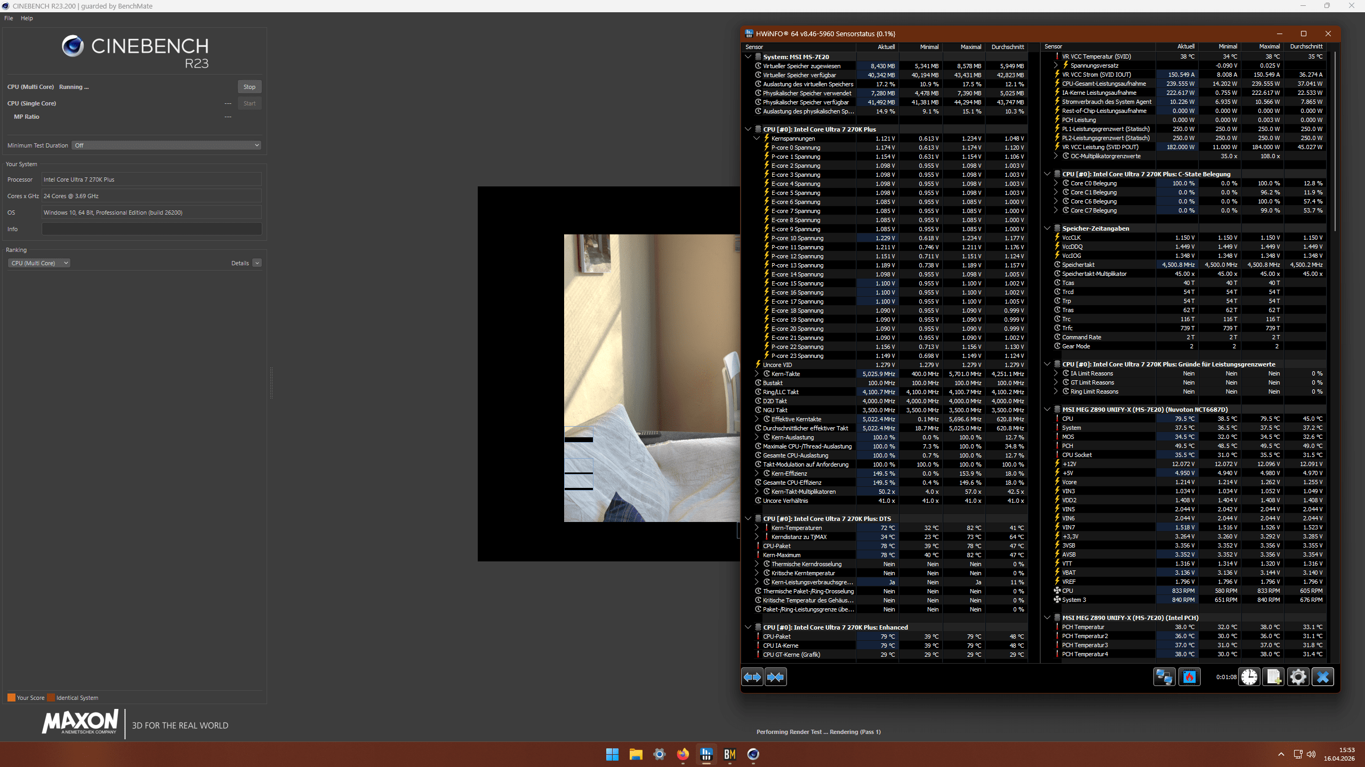Open the File menu
This screenshot has width=1365, height=767.
coord(9,18)
